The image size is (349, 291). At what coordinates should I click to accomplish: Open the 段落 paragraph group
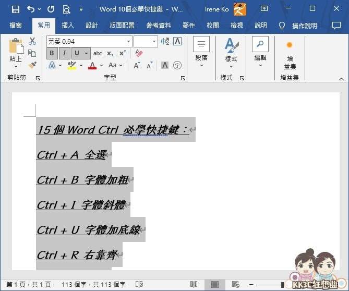201,52
